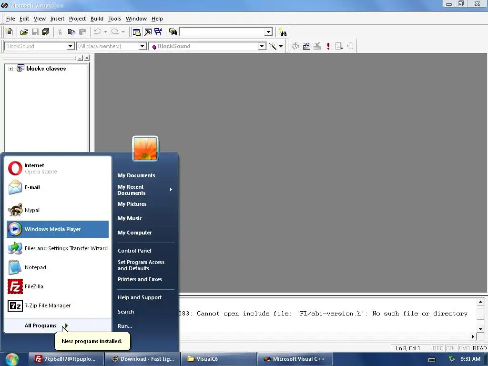Open the Window List icon
This screenshot has height=366, width=488.
158,32
